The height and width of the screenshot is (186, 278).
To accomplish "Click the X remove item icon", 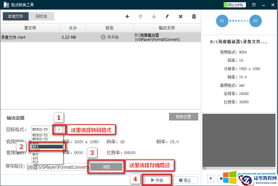I will coord(180,16).
